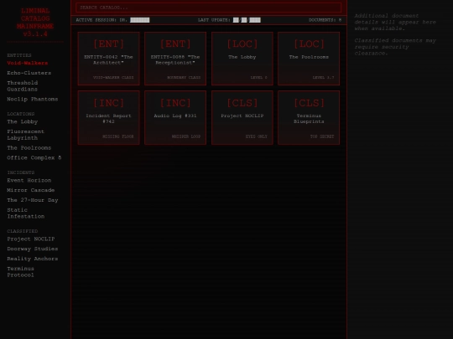Select Doorway Studies classified entry
Viewport: 453px width, 339px height.
[33, 249]
